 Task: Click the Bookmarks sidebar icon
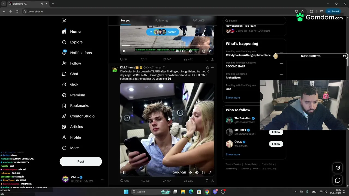(64, 106)
